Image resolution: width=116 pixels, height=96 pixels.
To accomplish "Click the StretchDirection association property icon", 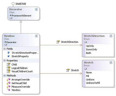I will point(58,42).
